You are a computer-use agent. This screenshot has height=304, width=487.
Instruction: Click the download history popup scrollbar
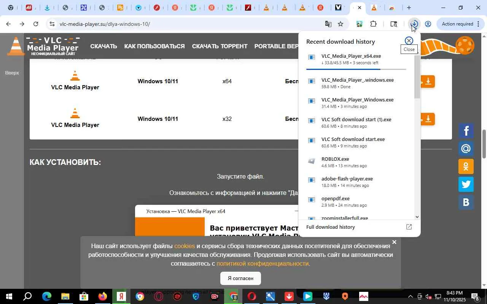(417, 77)
